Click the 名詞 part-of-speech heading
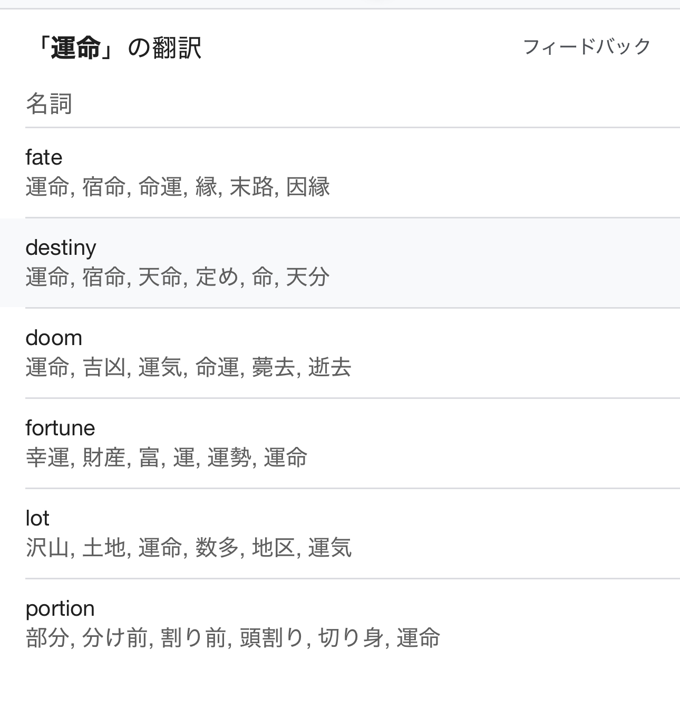Screen dimensions: 680x706 (48, 103)
